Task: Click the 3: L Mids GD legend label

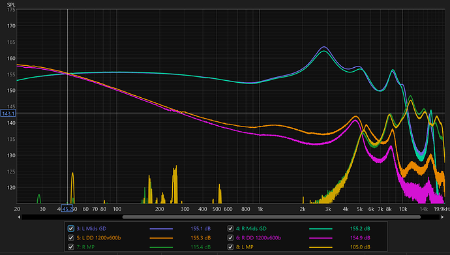Action: pyautogui.click(x=91, y=229)
